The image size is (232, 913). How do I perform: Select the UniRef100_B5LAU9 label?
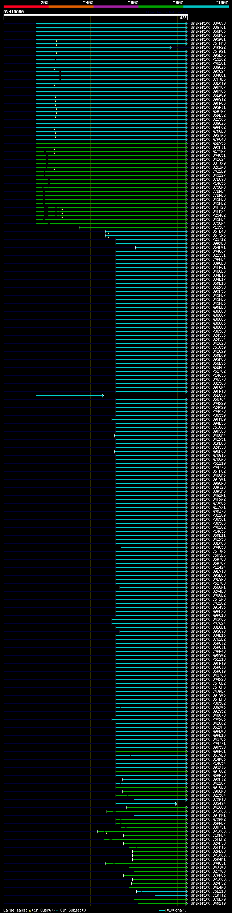tap(208, 96)
